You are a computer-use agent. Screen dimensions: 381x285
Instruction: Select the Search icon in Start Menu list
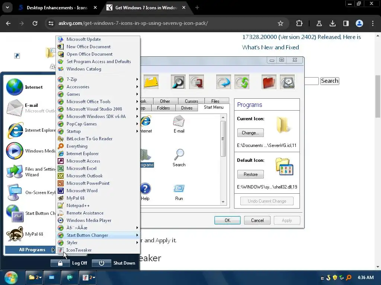coord(179,158)
